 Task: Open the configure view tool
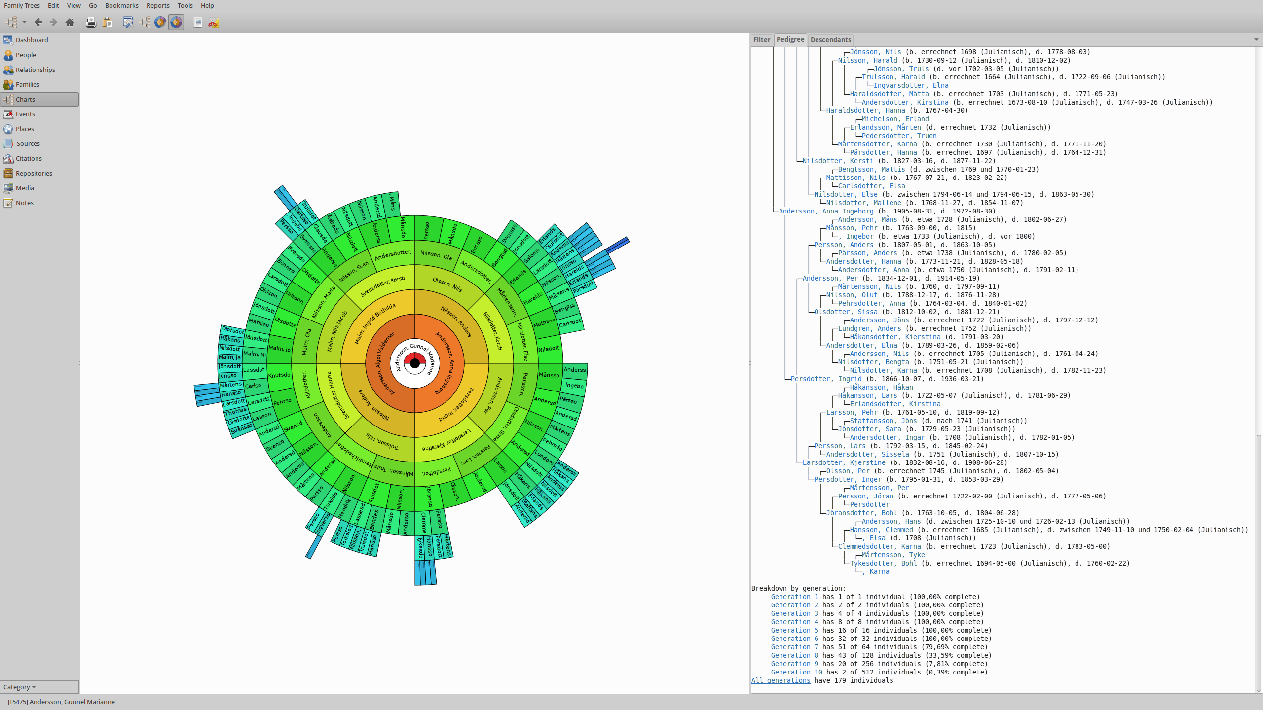128,22
